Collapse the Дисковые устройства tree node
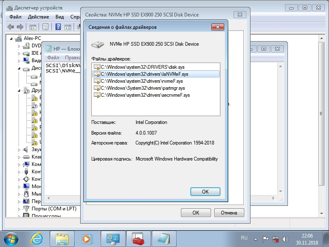The height and width of the screenshot is (247, 329). (x=19, y=68)
